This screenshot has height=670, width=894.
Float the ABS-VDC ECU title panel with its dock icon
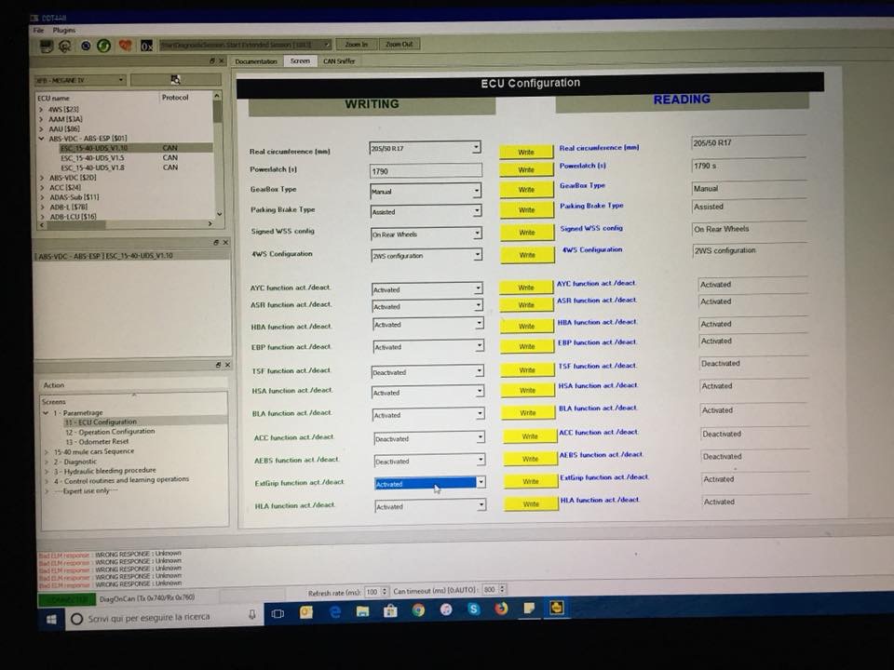[x=215, y=242]
